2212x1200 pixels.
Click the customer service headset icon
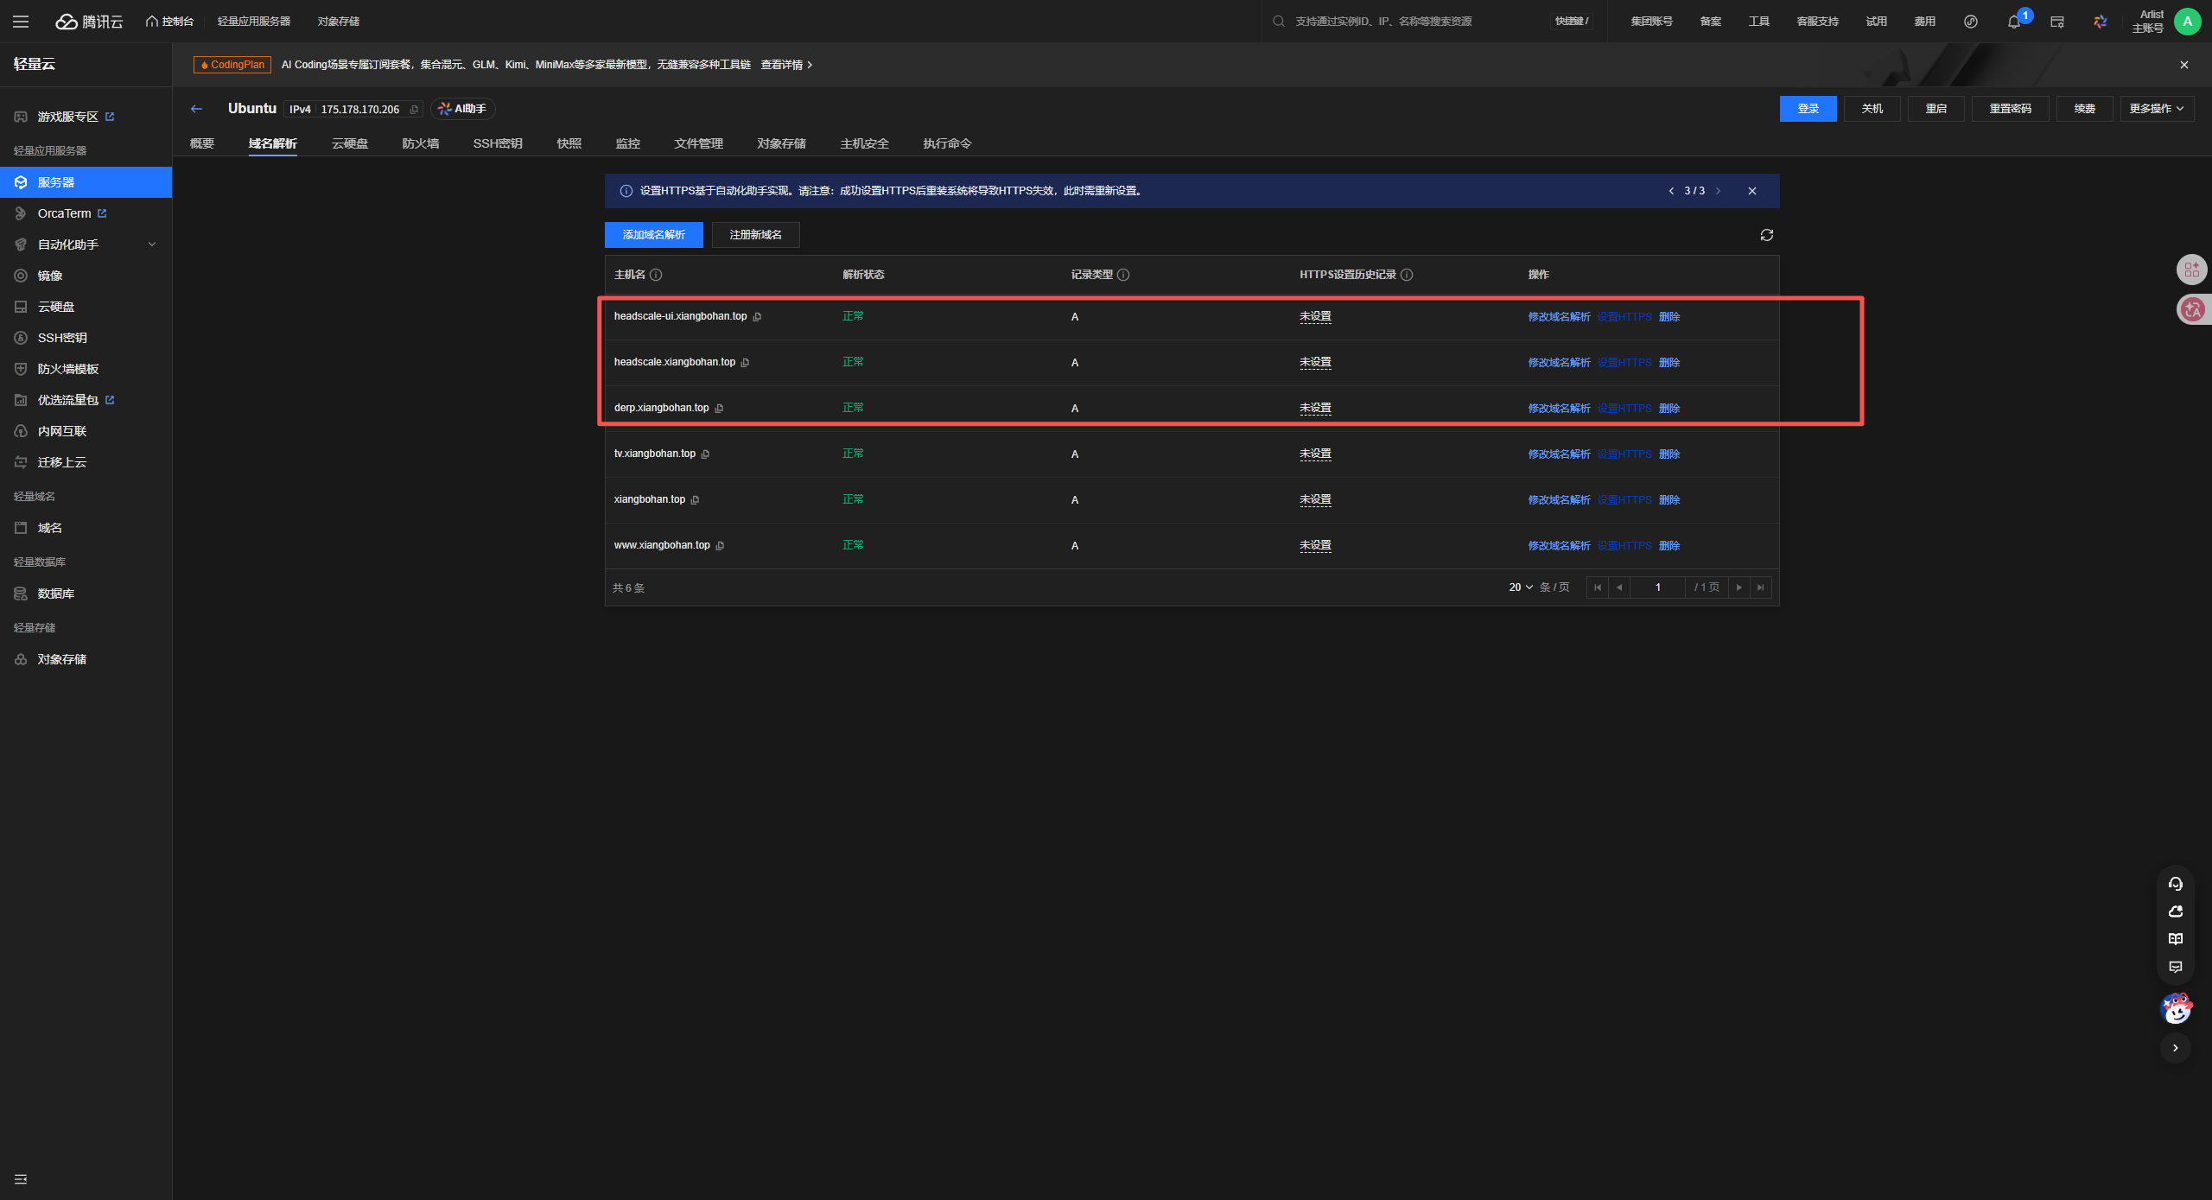point(2175,884)
